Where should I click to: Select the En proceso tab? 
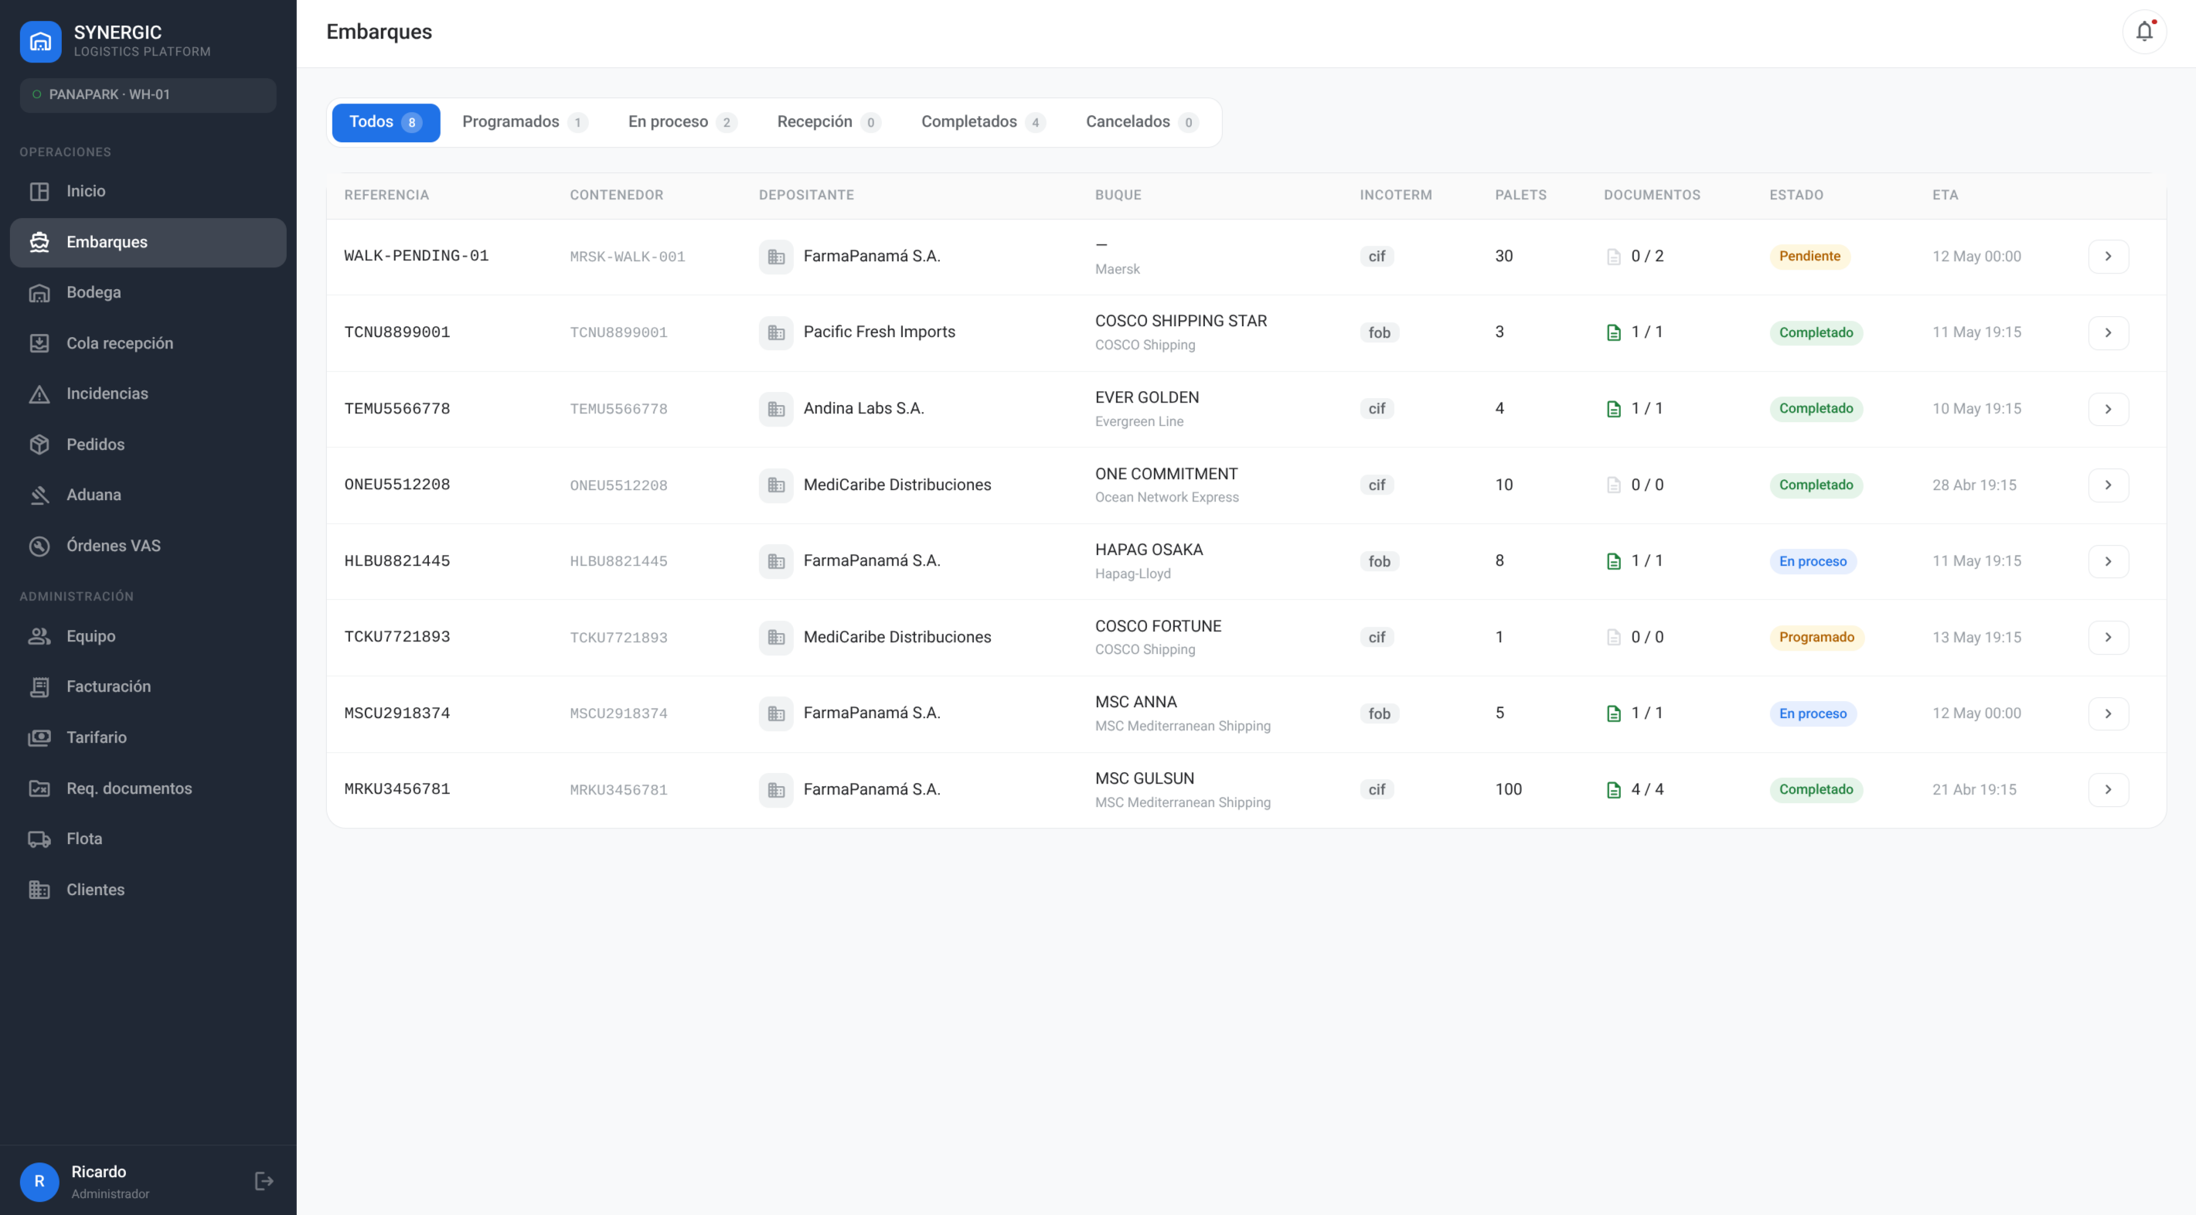pos(682,122)
